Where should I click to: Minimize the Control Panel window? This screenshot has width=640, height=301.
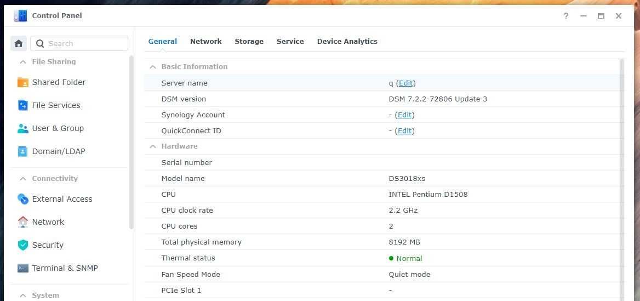583,16
